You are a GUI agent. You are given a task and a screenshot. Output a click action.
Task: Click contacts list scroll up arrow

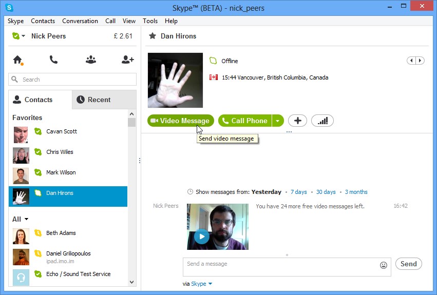(x=132, y=114)
